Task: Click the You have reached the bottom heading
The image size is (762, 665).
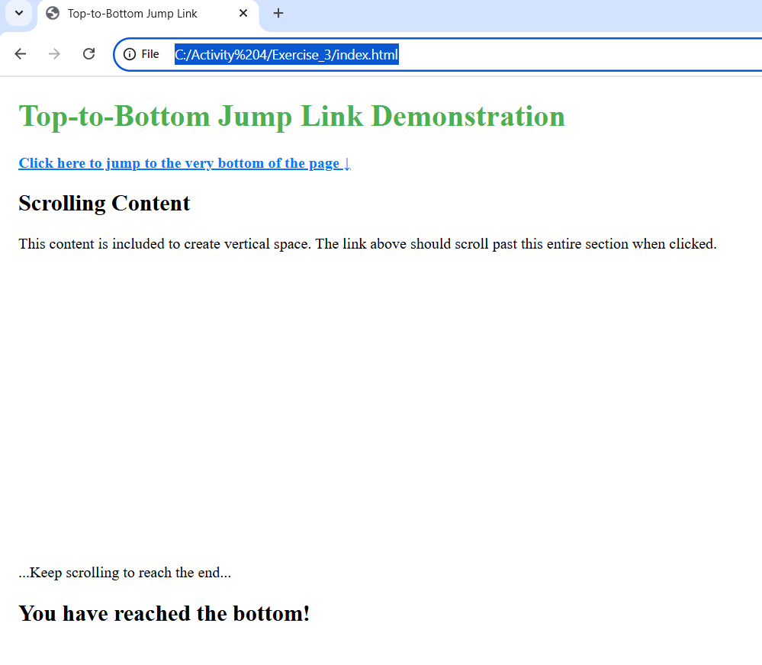Action: (x=164, y=613)
